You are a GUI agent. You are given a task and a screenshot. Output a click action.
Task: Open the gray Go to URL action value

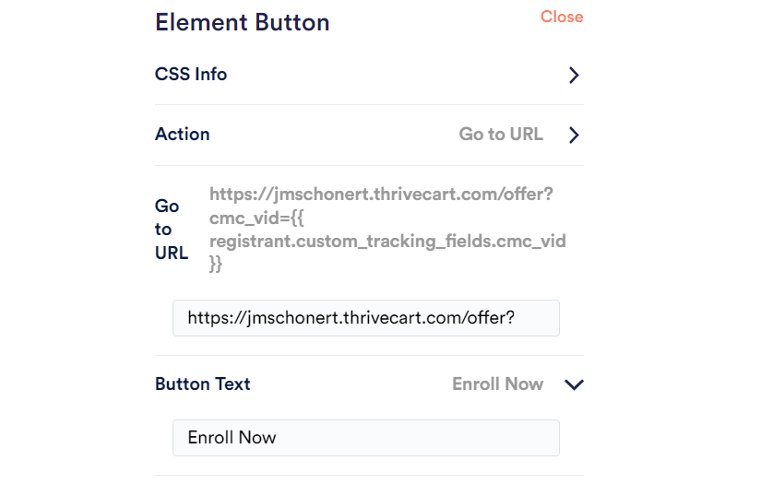coord(501,135)
